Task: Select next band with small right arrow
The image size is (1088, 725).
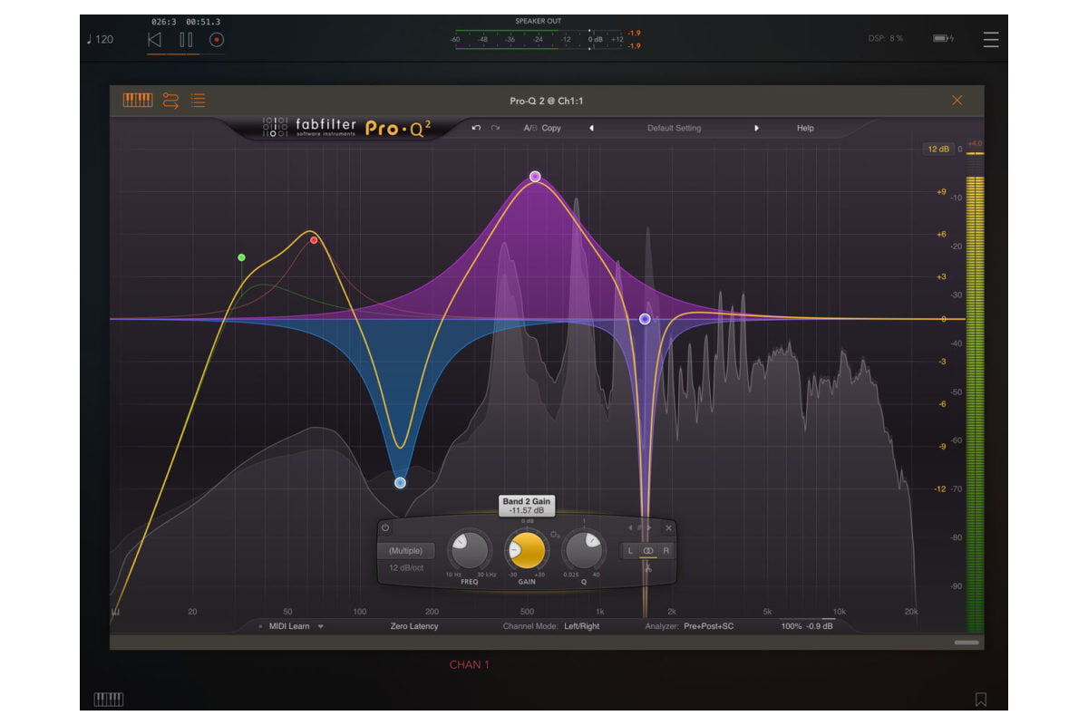Action: 649,527
